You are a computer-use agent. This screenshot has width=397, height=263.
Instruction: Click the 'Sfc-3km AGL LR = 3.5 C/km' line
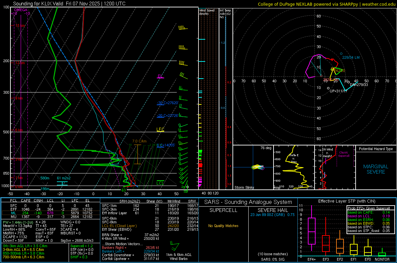tap(25, 246)
